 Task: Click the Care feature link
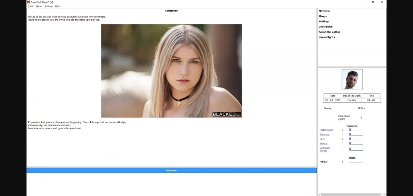coord(322,139)
